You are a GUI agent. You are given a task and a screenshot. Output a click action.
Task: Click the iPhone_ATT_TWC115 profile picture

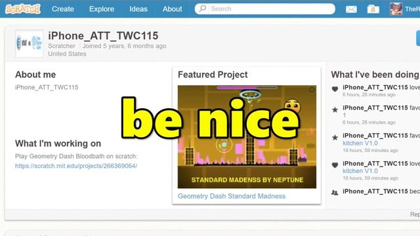[29, 43]
